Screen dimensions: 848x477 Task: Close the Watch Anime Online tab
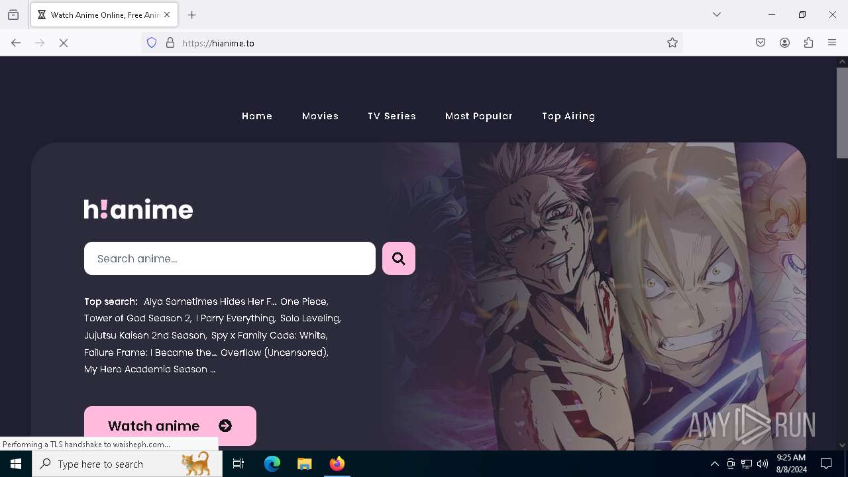click(167, 15)
